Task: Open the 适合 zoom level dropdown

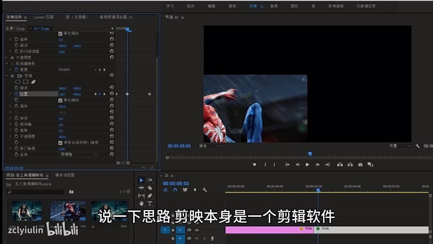Action: [209, 146]
